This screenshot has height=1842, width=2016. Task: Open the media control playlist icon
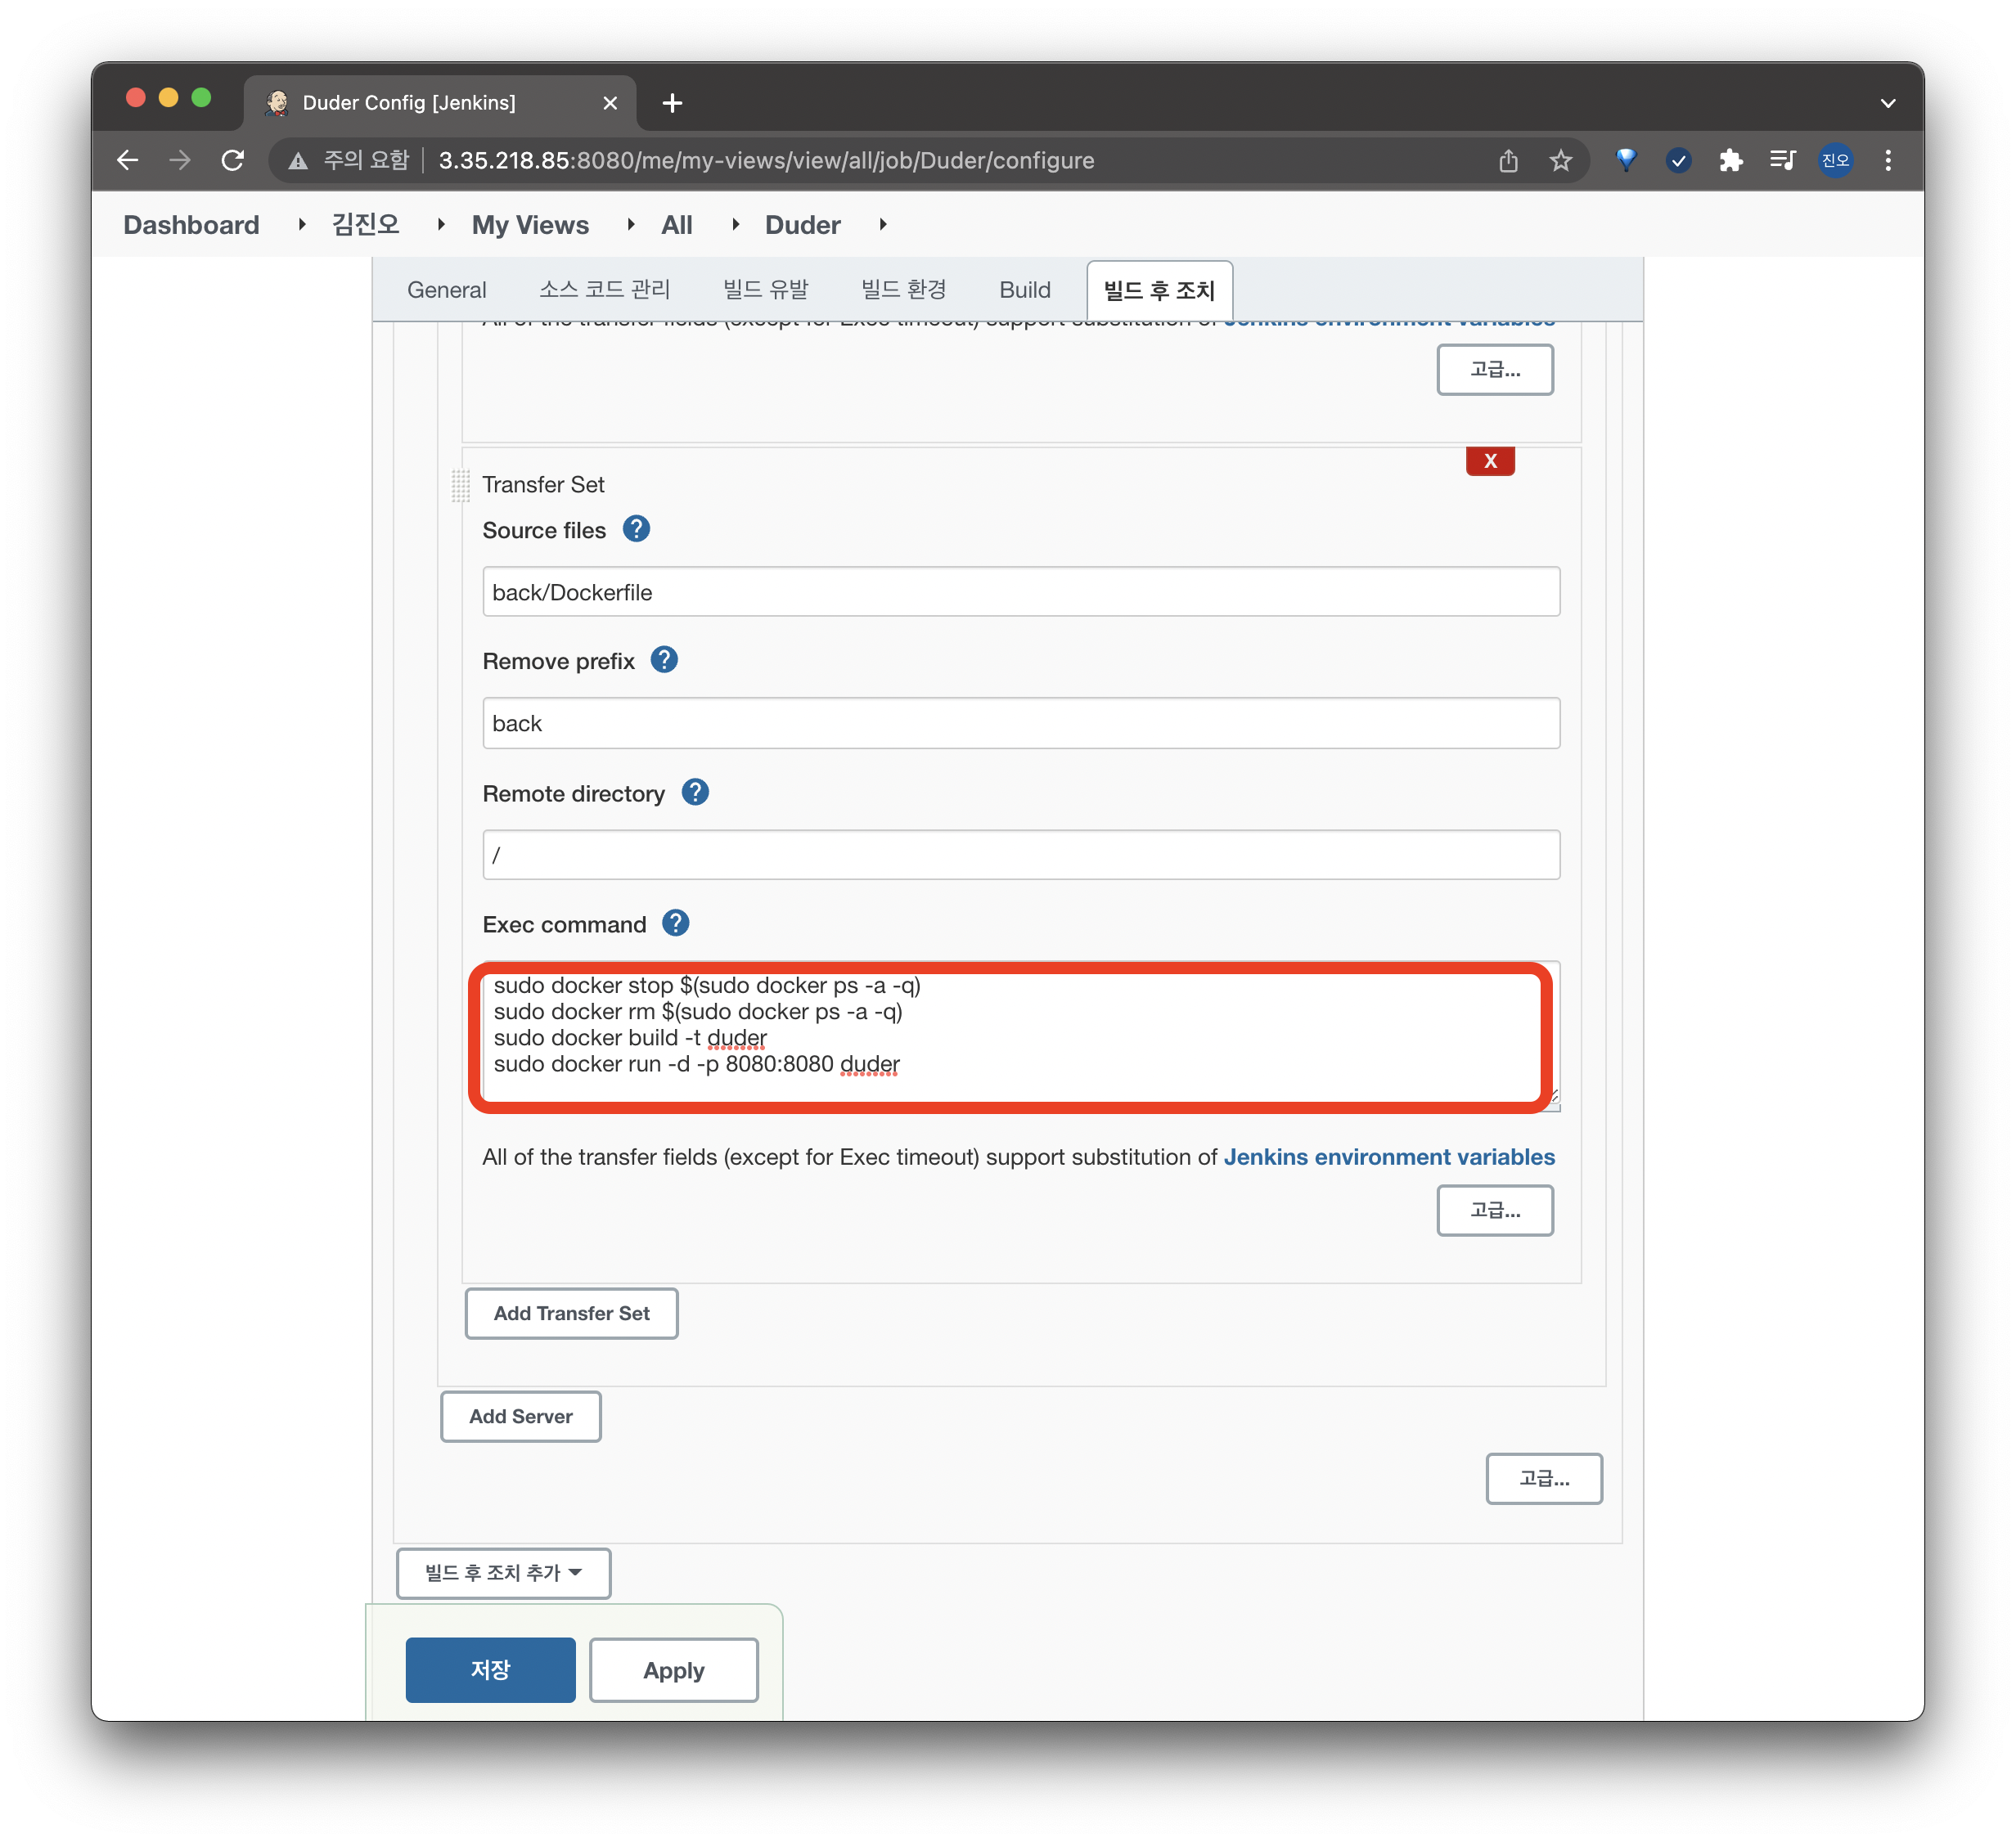pyautogui.click(x=1782, y=160)
